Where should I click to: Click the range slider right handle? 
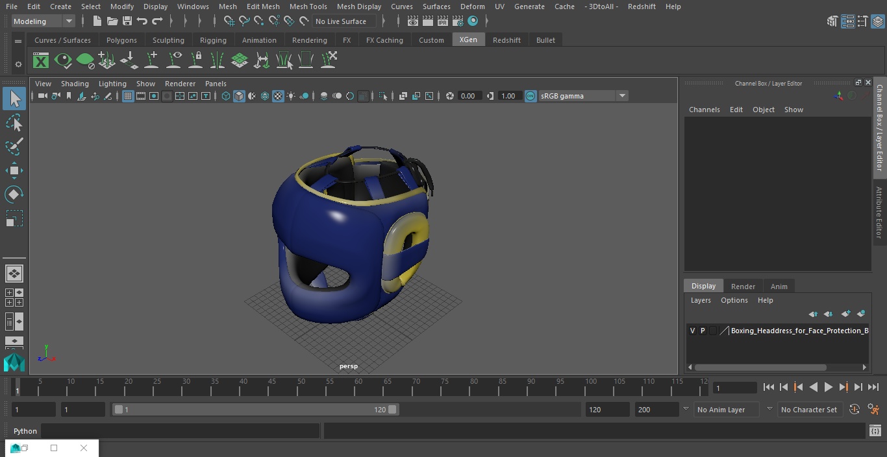pyautogui.click(x=392, y=410)
